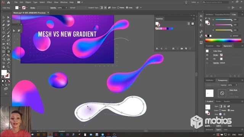
Task: Select the Selection tool (black arrow)
Action: 3,18
